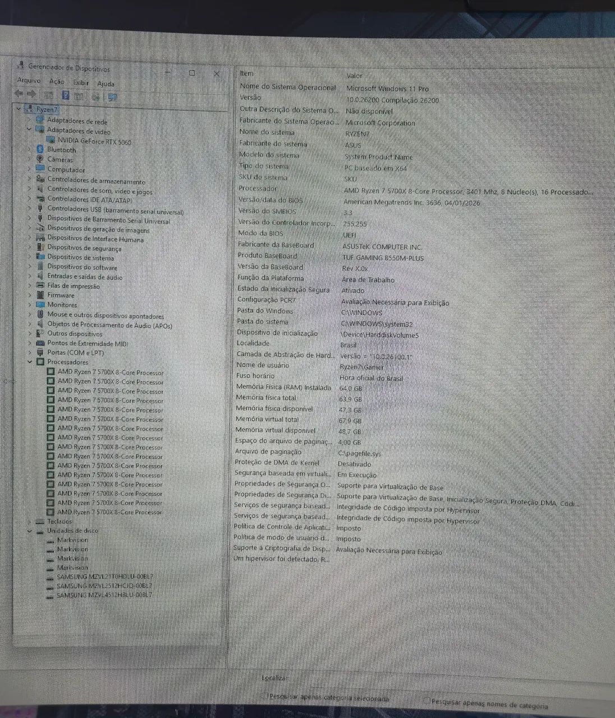Select 'Objetos de Processamento de Áudio (APOs)'
This screenshot has width=615, height=718.
109,324
